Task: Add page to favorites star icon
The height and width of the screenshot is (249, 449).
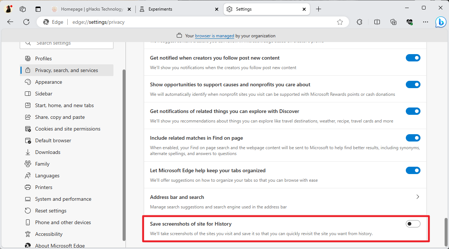Action: coord(340,22)
